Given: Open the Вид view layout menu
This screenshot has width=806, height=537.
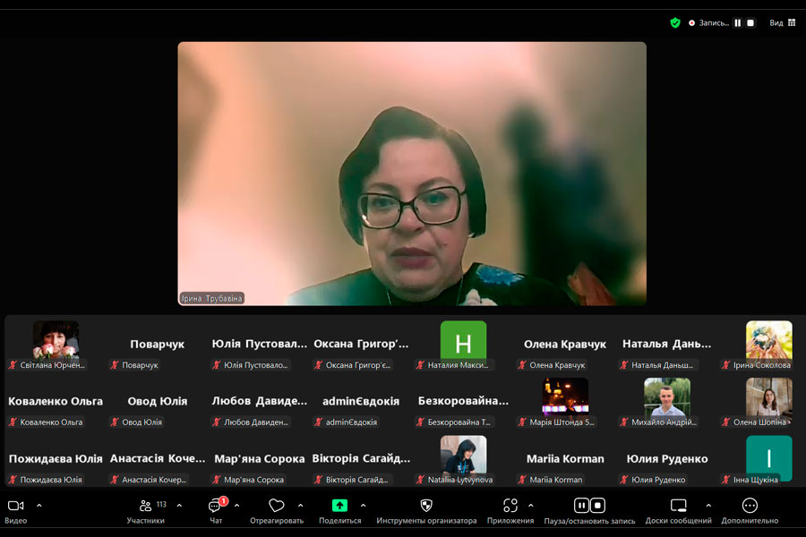Looking at the screenshot, I should [783, 22].
